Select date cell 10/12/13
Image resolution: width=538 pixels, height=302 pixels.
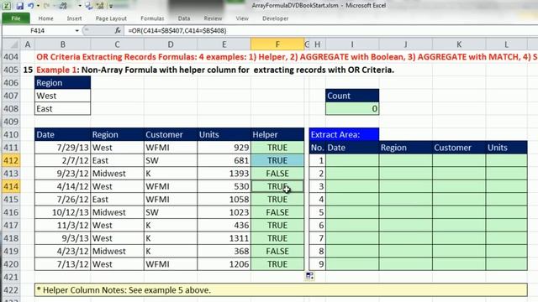coord(62,212)
